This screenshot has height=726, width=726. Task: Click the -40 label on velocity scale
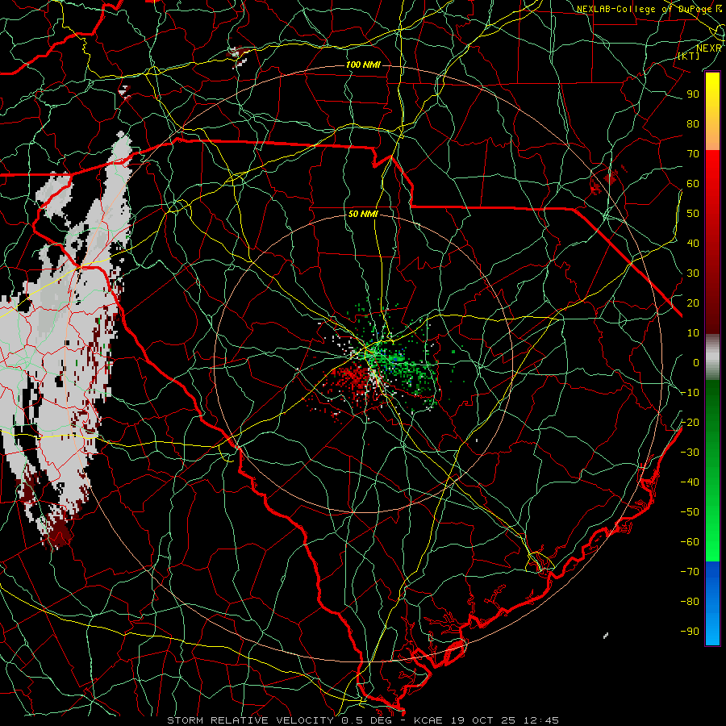click(690, 482)
